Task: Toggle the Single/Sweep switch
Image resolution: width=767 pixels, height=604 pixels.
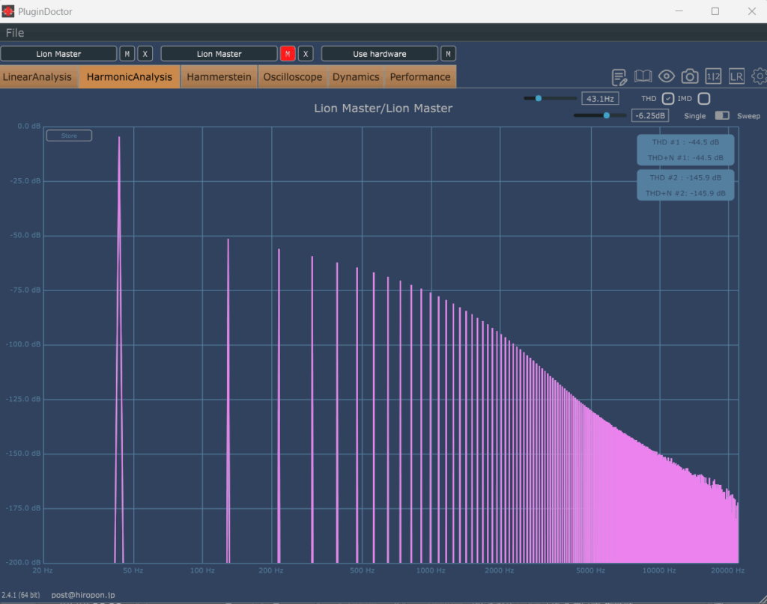Action: coord(722,115)
